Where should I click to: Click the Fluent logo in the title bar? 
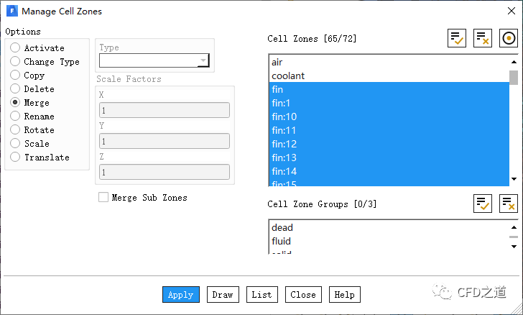pos(11,12)
